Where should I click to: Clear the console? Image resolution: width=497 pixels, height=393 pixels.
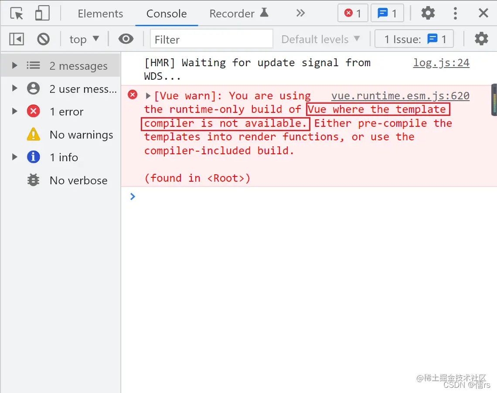tap(44, 39)
